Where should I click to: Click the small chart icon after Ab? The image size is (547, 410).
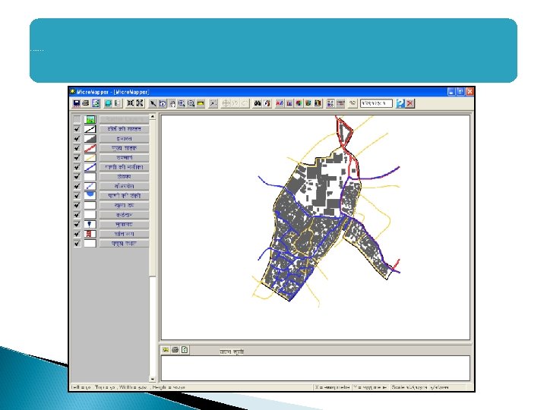click(289, 103)
